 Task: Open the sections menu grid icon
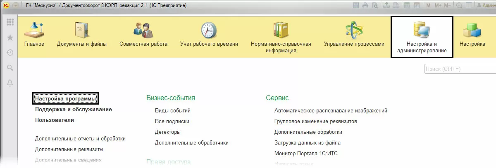(10, 23)
